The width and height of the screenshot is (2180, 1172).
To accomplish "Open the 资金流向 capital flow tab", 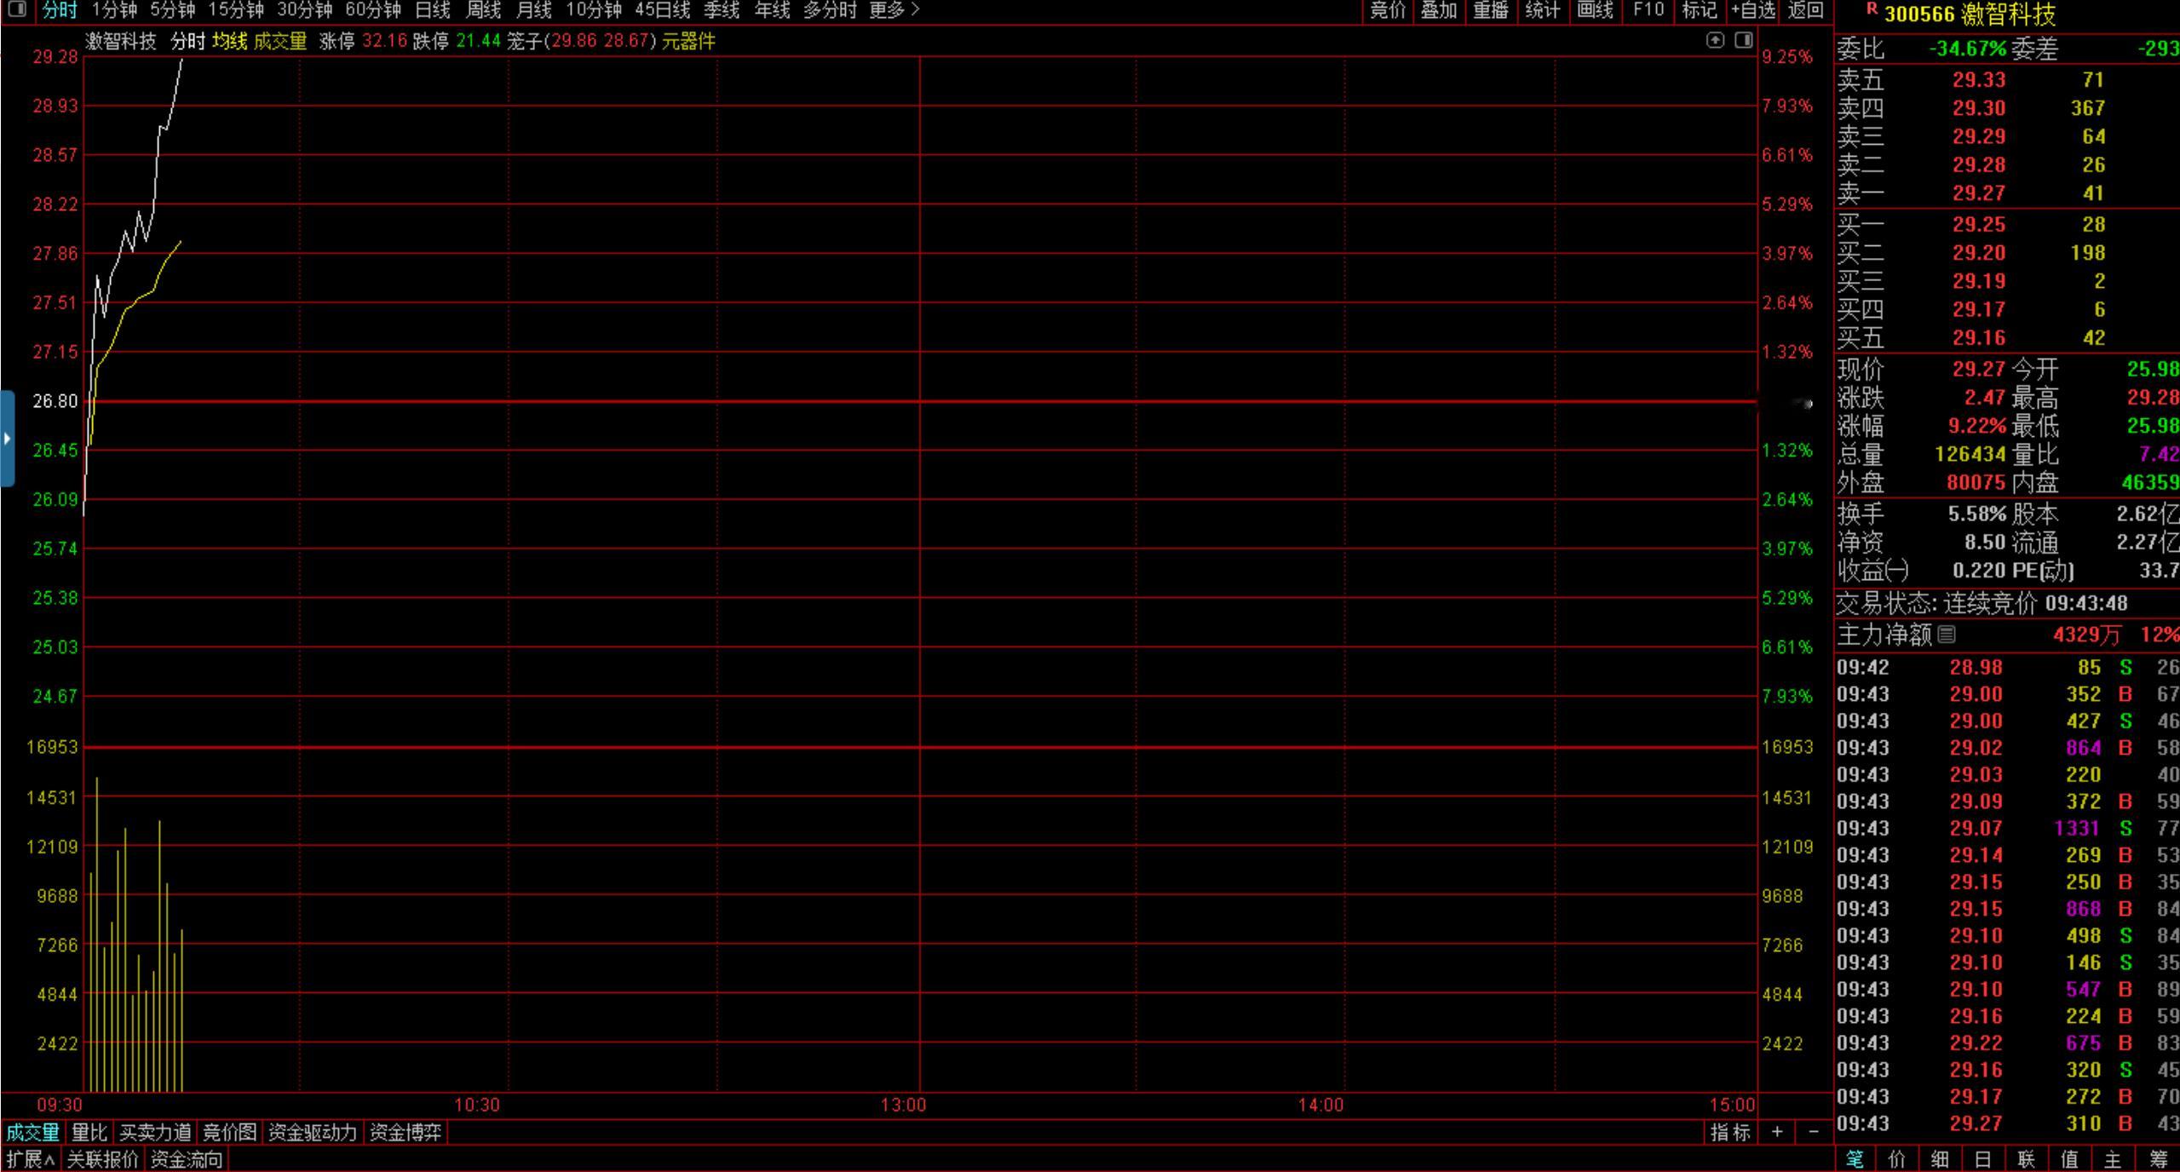I will pos(187,1159).
